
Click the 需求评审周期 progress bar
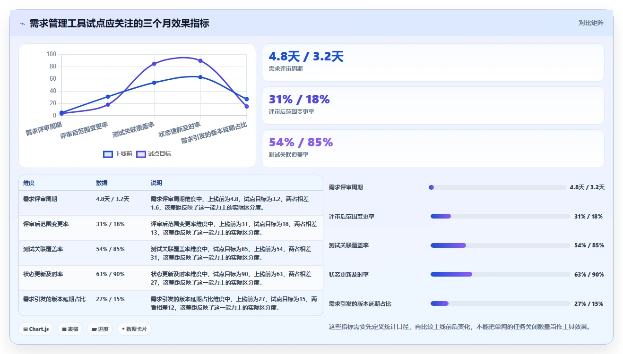pyautogui.click(x=497, y=187)
